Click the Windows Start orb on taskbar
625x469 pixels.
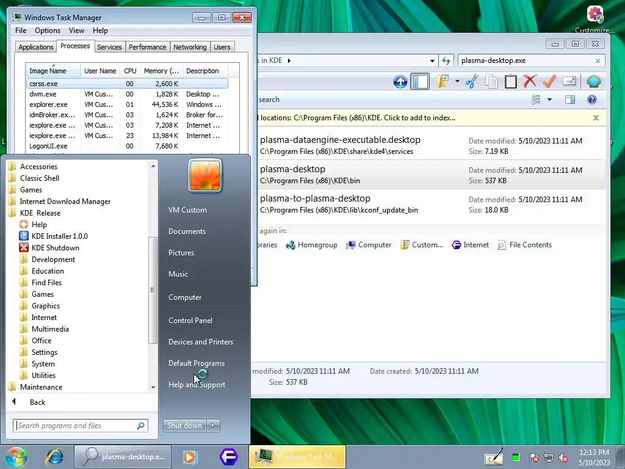[x=16, y=457]
